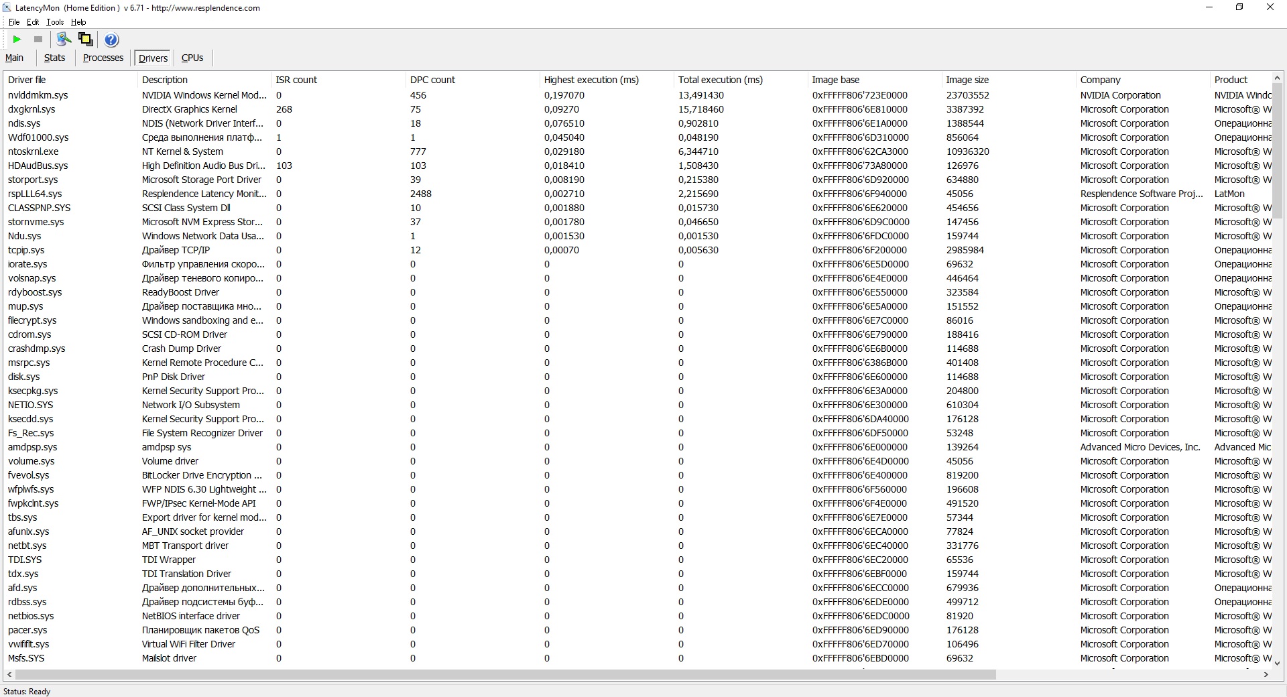The height and width of the screenshot is (697, 1287).
Task: Open the File menu
Action: (14, 22)
